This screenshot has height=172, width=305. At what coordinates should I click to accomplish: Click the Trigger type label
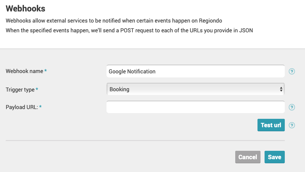20,90
